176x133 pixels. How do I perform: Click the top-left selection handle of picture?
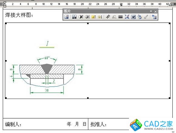click(6, 24)
